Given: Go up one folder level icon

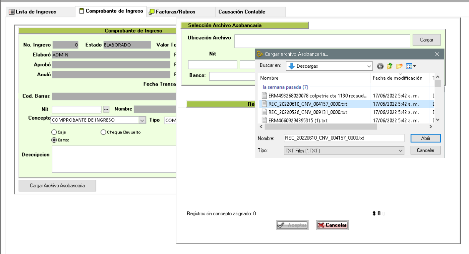Looking at the screenshot, I should click(389, 66).
